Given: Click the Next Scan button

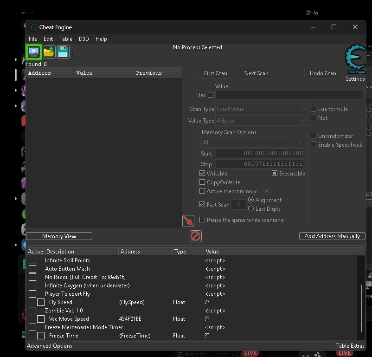Looking at the screenshot, I should [256, 73].
